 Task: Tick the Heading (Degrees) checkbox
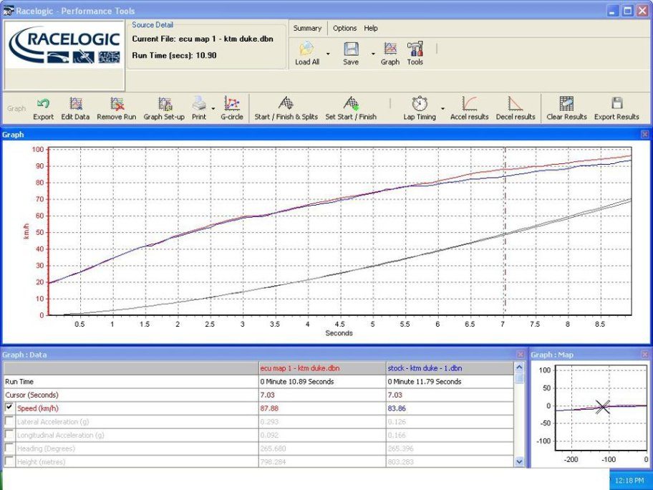[9, 448]
